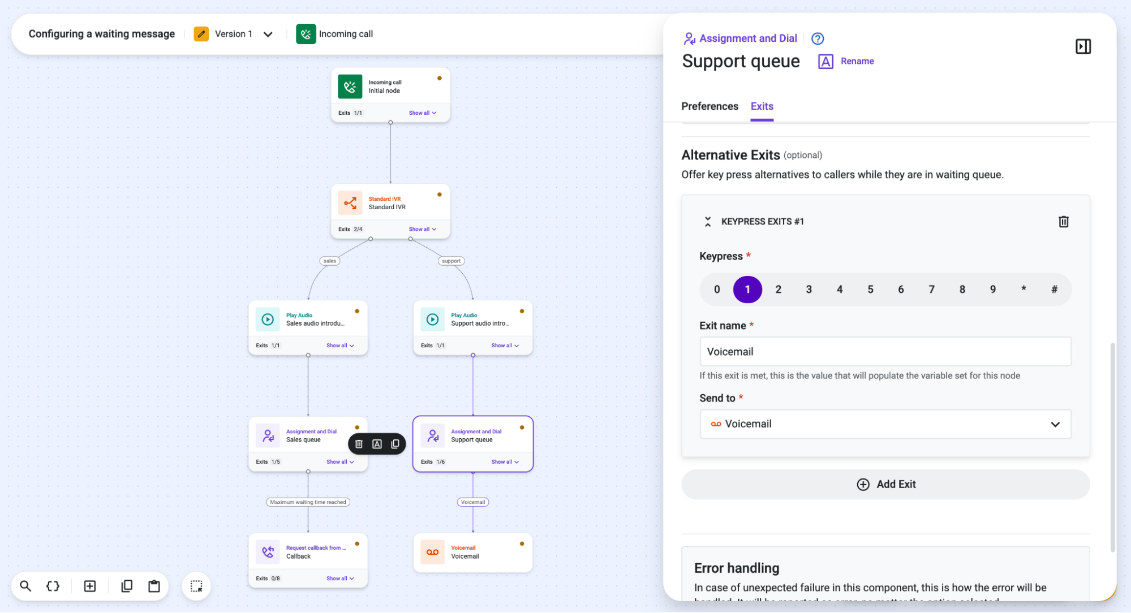1131x613 pixels.
Task: Select keypress star symbol
Action: (x=1024, y=290)
